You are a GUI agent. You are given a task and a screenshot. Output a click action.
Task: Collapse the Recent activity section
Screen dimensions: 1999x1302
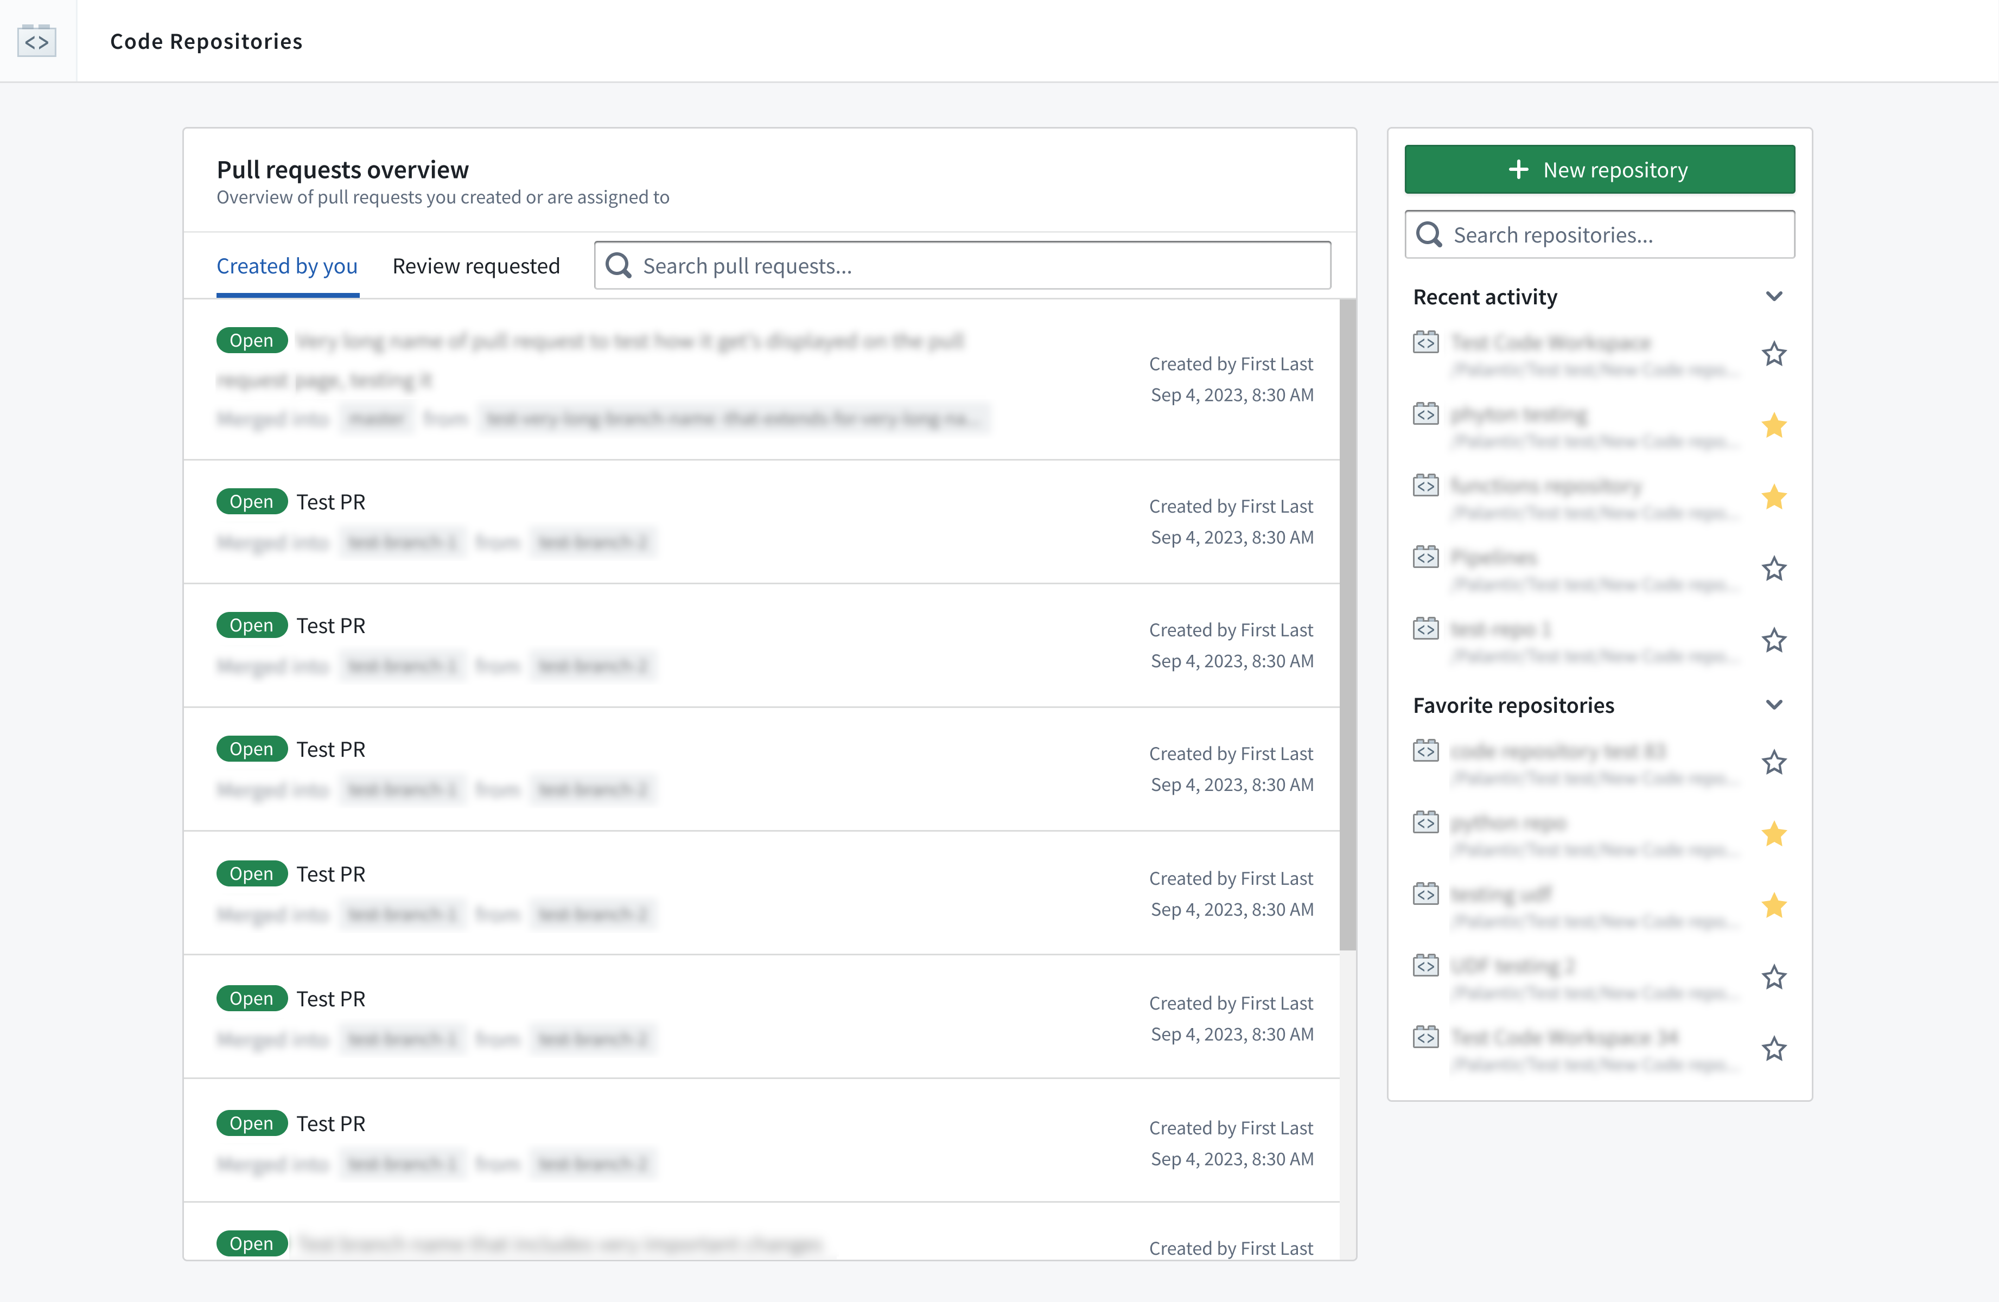coord(1774,297)
